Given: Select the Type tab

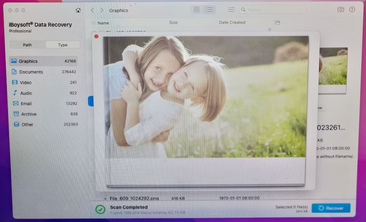Looking at the screenshot, I should tap(63, 45).
